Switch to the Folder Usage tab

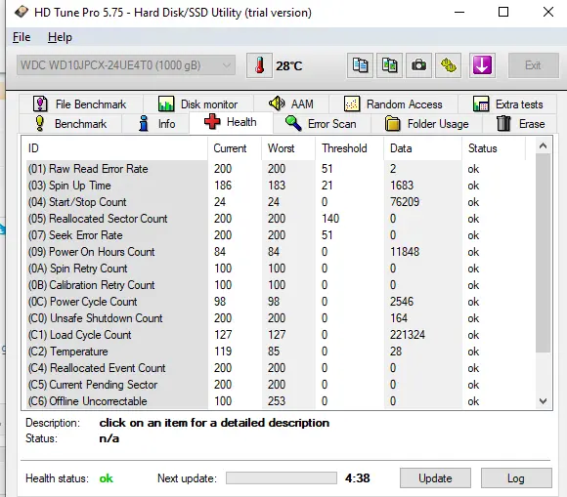point(426,124)
